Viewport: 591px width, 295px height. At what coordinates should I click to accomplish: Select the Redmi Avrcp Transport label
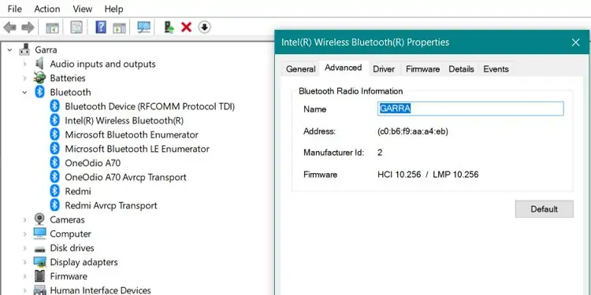point(111,205)
